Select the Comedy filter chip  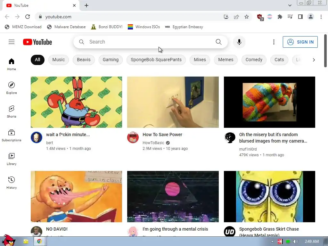tap(254, 60)
